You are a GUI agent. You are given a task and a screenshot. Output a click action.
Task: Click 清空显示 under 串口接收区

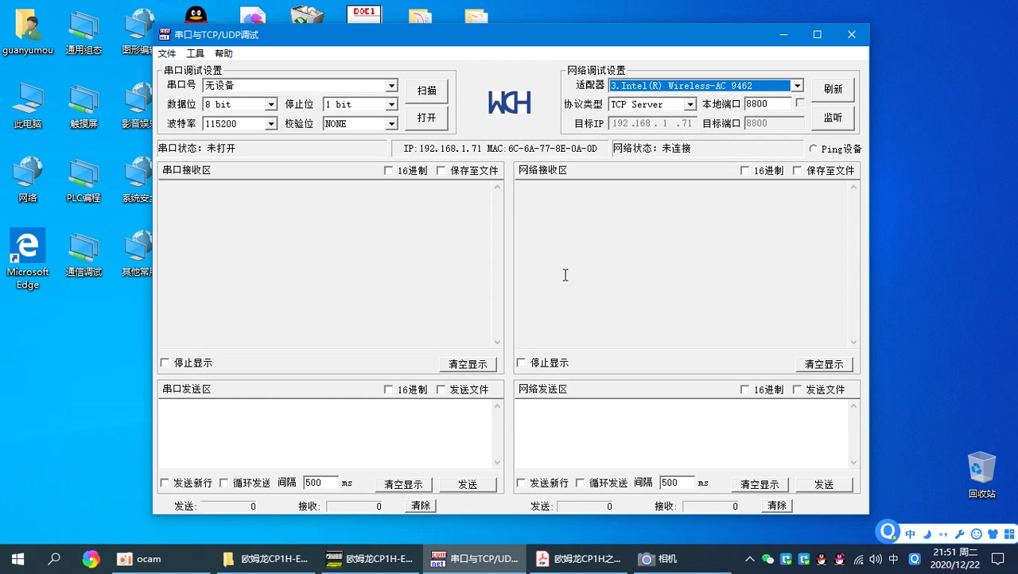(468, 364)
